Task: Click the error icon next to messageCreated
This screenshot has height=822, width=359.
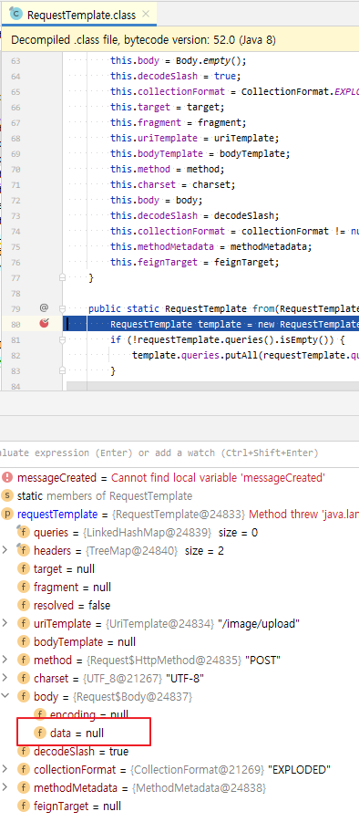Action: pyautogui.click(x=7, y=477)
